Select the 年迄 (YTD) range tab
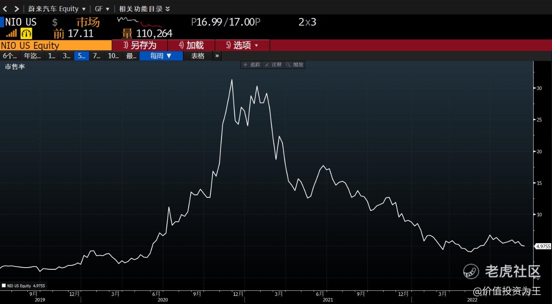The width and height of the screenshot is (552, 304). click(32, 56)
